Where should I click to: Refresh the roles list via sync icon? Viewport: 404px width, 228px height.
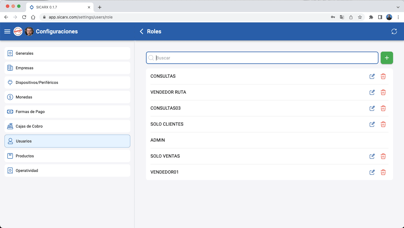394,31
